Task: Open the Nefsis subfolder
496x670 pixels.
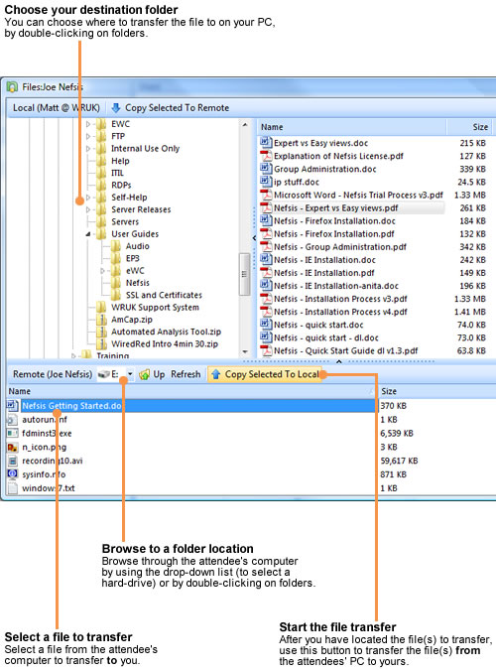Action: click(138, 283)
